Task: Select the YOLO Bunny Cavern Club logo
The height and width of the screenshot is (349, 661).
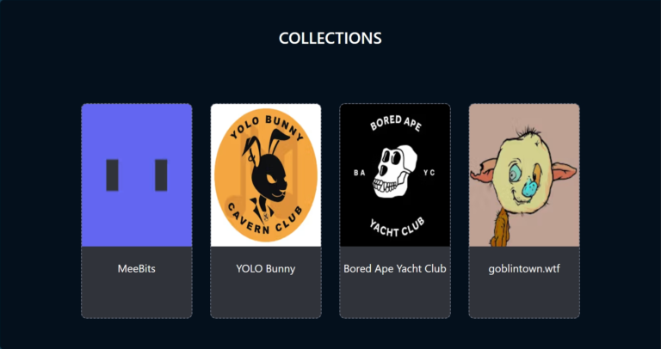Action: (x=266, y=175)
